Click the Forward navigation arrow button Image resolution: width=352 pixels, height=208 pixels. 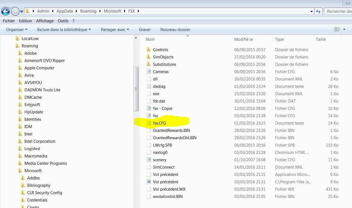coord(15,11)
